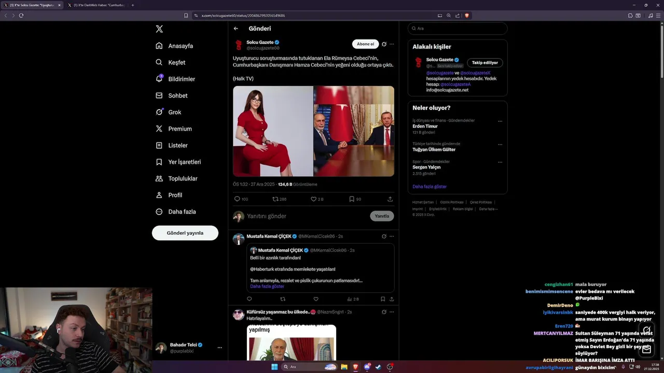This screenshot has height=373, width=664.
Task: Click Yanıtla button
Action: coord(382,216)
